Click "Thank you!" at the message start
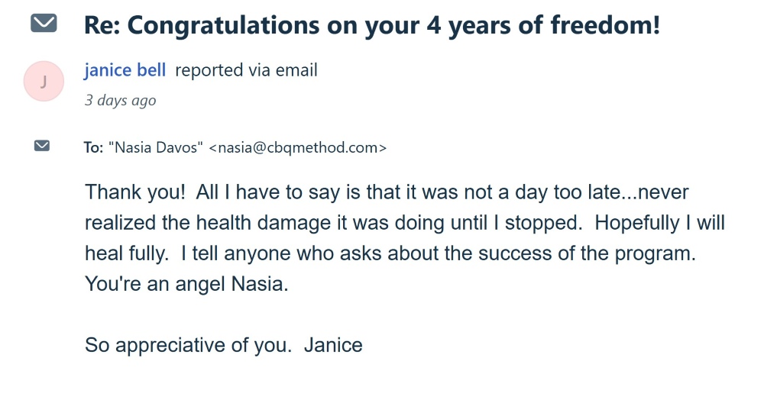 (134, 191)
